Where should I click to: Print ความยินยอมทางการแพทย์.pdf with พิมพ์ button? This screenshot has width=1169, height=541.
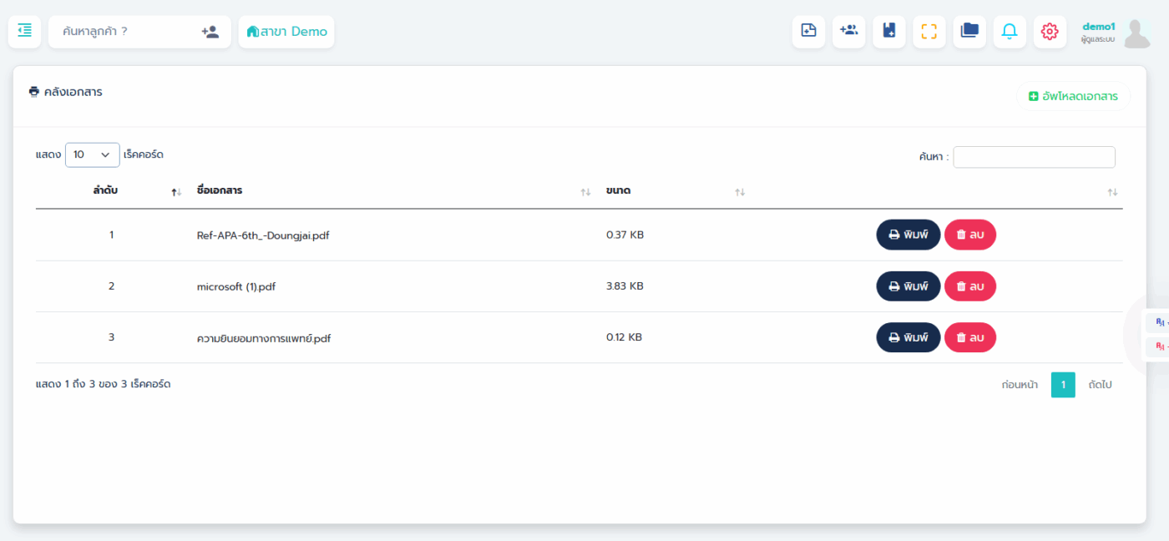tap(908, 337)
